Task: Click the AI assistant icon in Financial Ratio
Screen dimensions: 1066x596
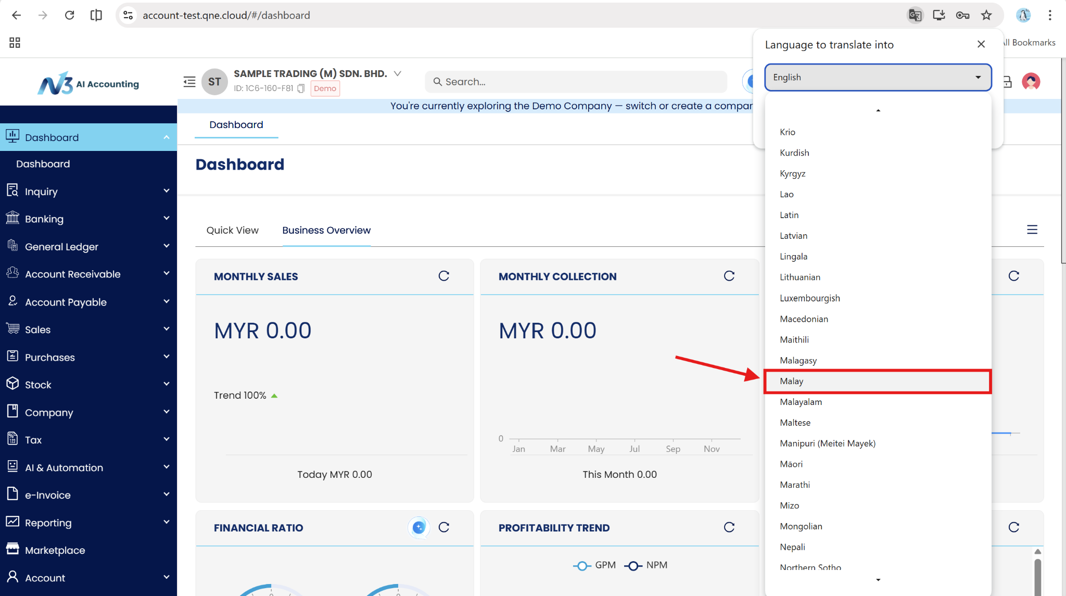Action: 418,527
